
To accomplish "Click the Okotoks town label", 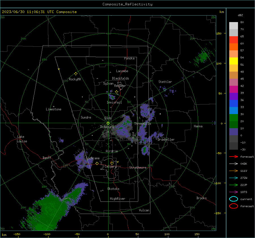I will point(113,189).
